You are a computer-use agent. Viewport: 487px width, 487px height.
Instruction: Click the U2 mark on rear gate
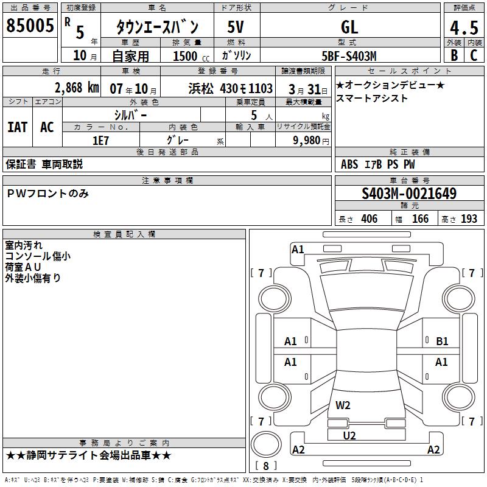point(349,435)
